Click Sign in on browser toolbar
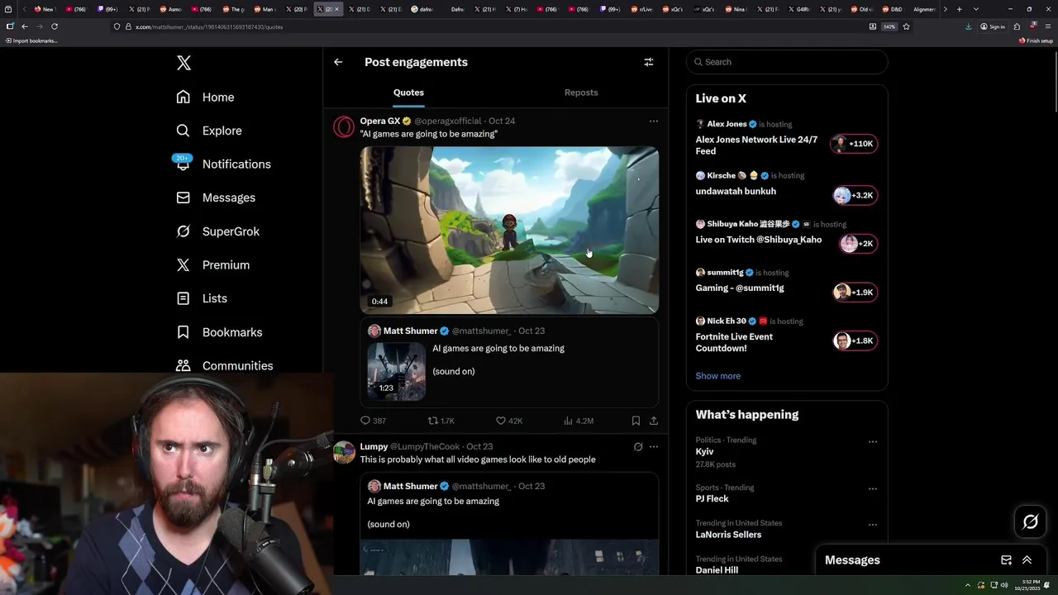The image size is (1058, 595). point(993,26)
